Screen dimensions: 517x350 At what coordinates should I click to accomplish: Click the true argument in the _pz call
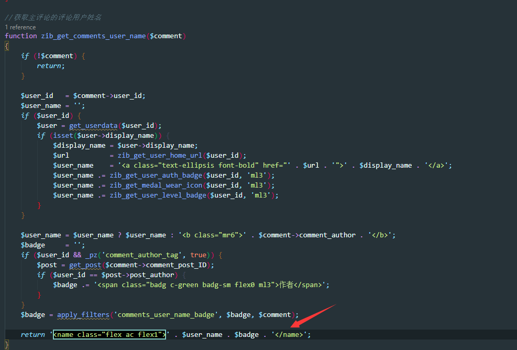point(198,255)
